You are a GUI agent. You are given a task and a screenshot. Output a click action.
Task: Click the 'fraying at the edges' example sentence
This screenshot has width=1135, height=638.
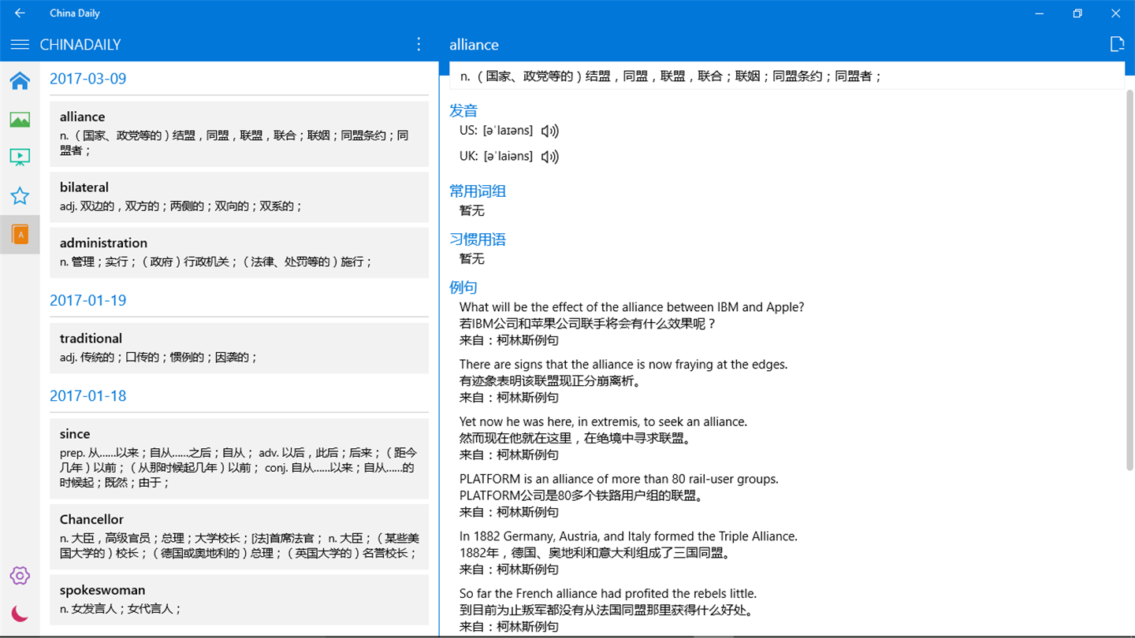[x=623, y=365]
